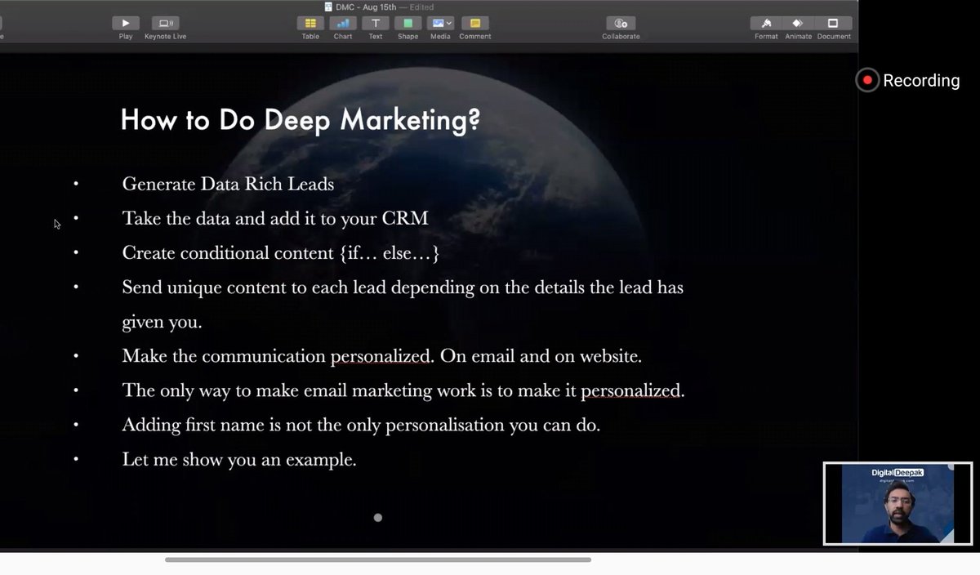Open the Animate inspector panel

[x=799, y=24]
